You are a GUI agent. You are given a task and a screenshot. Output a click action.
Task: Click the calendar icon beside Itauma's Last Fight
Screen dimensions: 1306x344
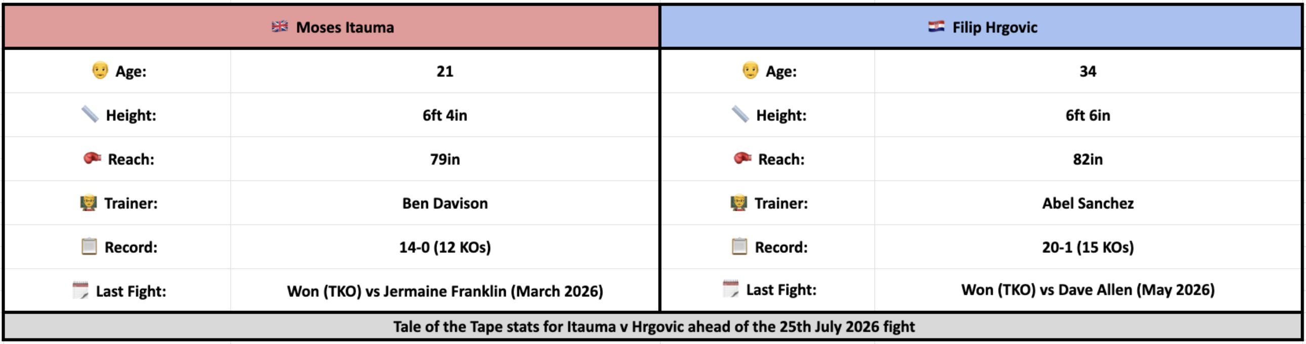pyautogui.click(x=80, y=290)
